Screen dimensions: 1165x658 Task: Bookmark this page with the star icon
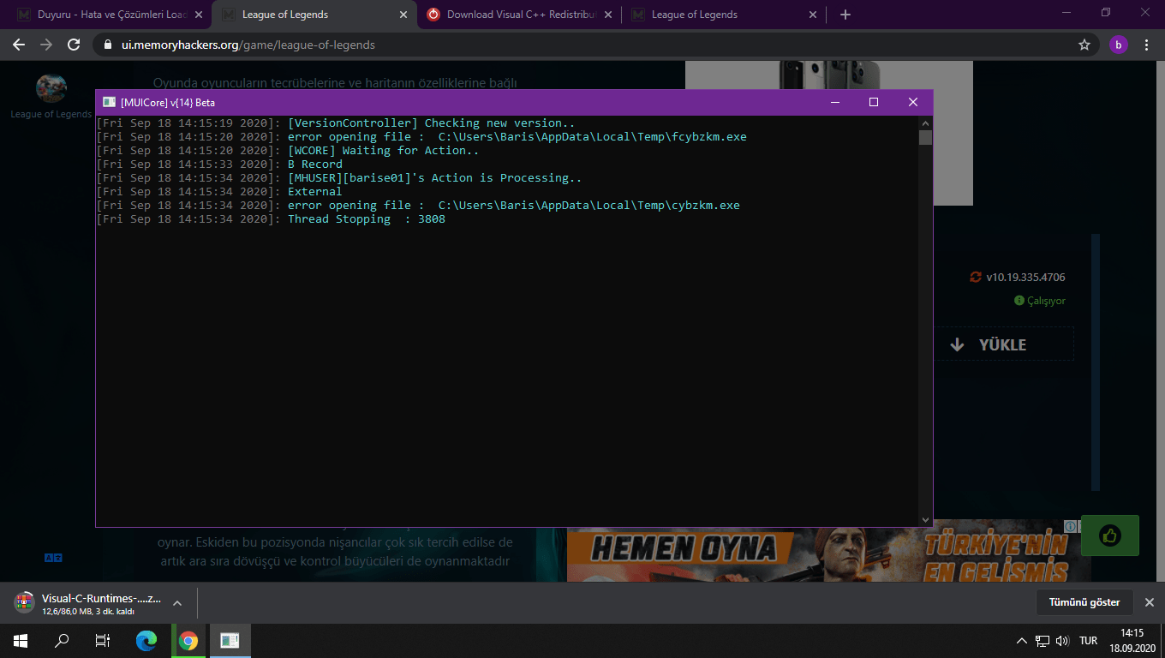pos(1084,45)
